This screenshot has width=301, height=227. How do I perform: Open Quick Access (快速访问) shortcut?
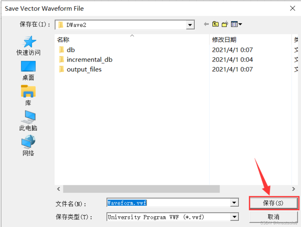tap(28, 46)
